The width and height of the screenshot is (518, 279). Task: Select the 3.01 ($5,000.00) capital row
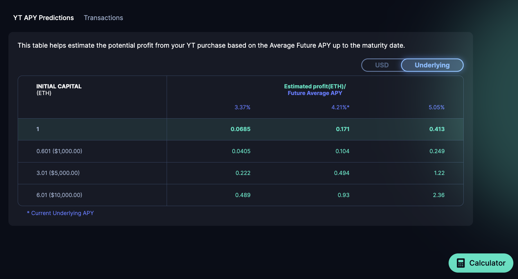pyautogui.click(x=58, y=173)
